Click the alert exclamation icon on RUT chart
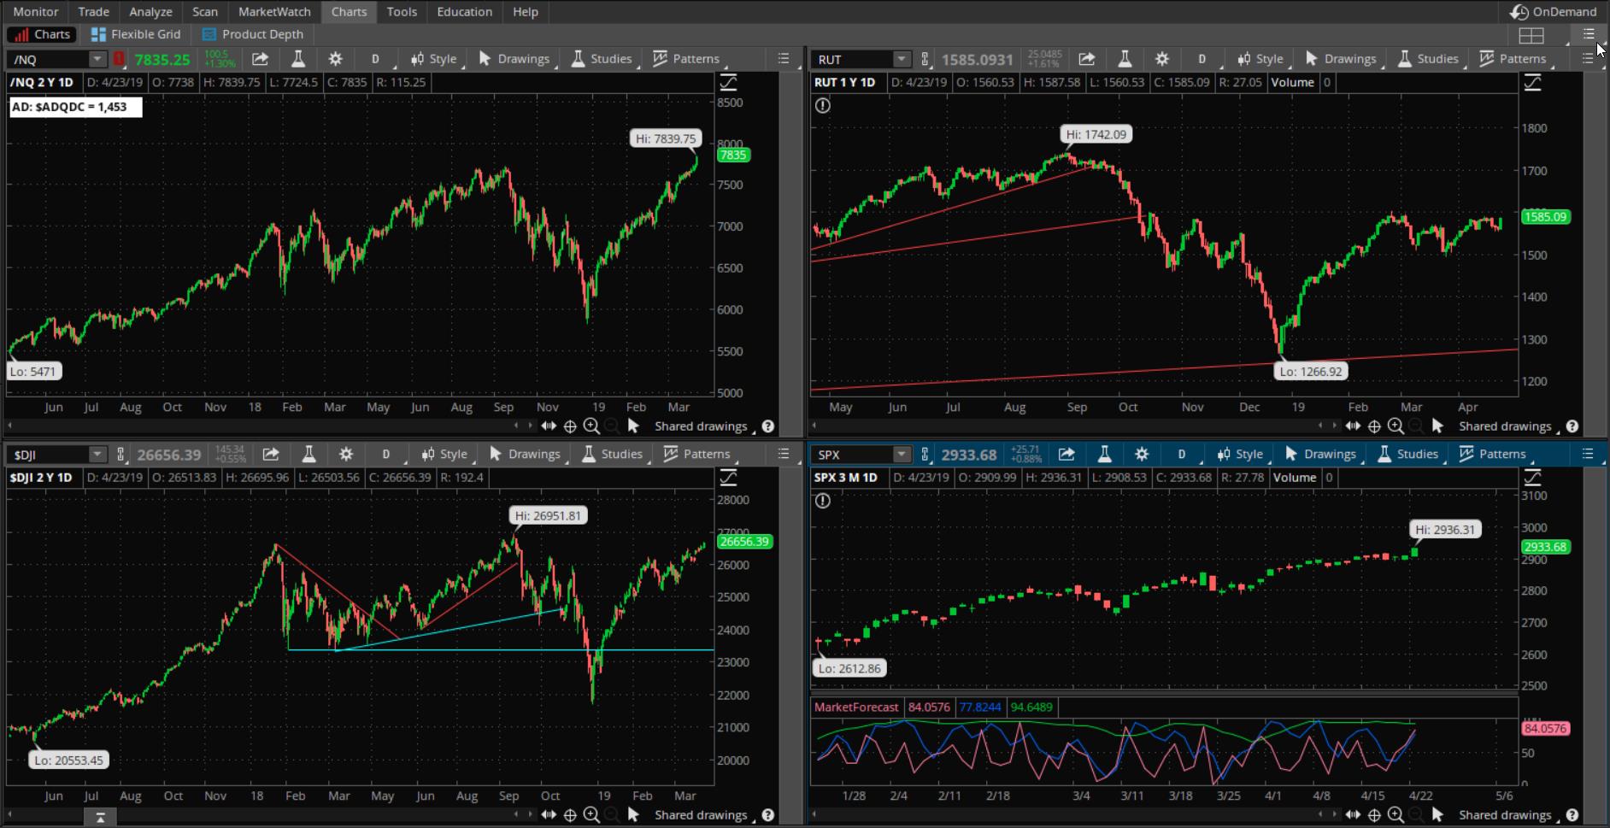The image size is (1610, 828). 822,106
